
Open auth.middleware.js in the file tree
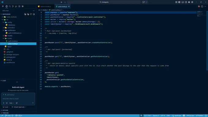point(15,33)
